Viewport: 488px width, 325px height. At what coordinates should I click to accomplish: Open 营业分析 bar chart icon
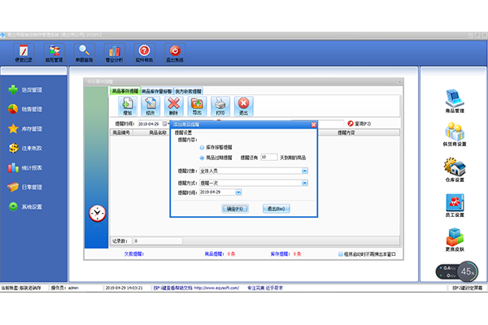(x=114, y=54)
